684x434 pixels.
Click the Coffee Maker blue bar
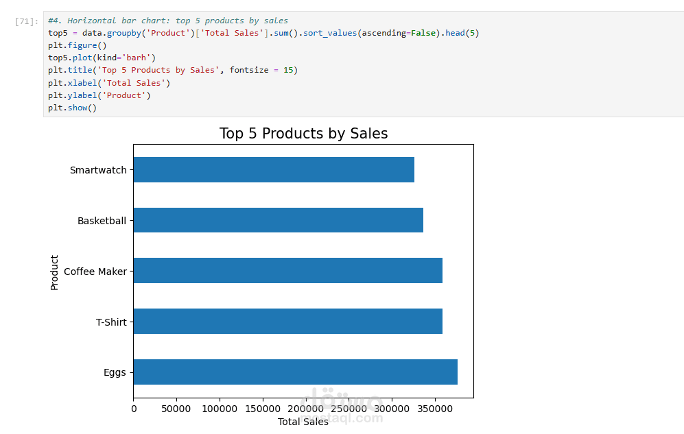[x=287, y=271]
